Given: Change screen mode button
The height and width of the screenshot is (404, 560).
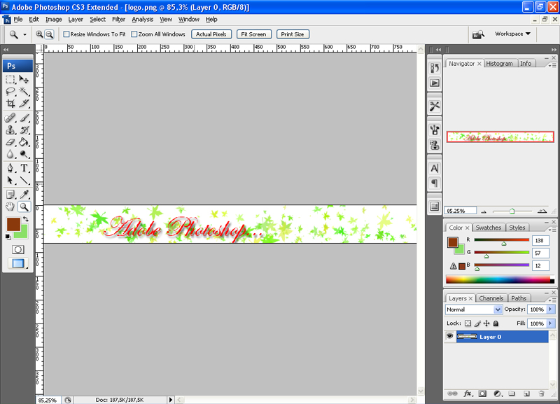Looking at the screenshot, I should point(18,263).
